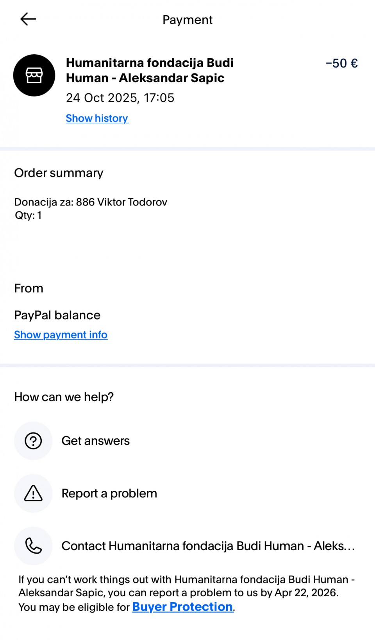The height and width of the screenshot is (640, 375).
Task: Select the Report a problem option
Action: (x=109, y=493)
